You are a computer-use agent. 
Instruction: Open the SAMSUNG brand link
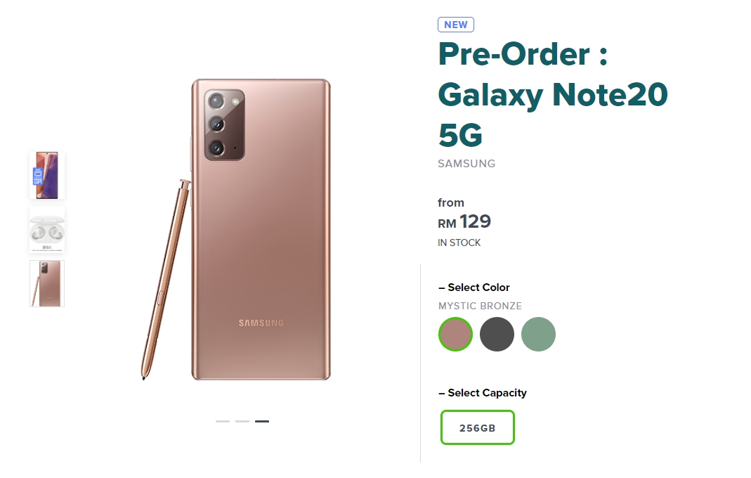[466, 164]
